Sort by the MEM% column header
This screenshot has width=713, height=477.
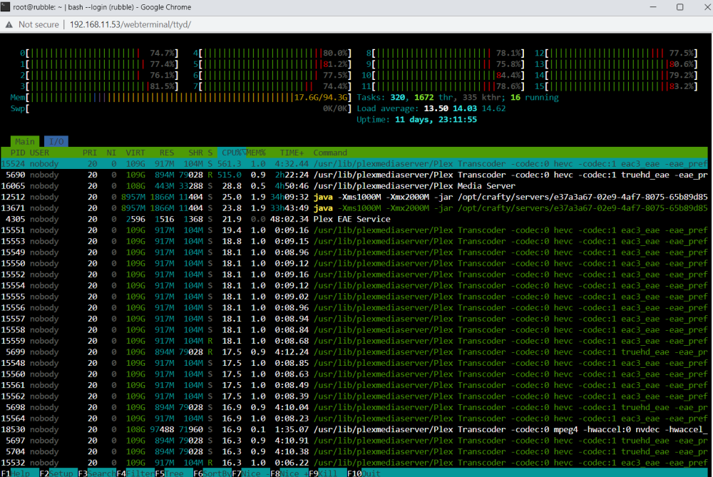click(x=256, y=153)
